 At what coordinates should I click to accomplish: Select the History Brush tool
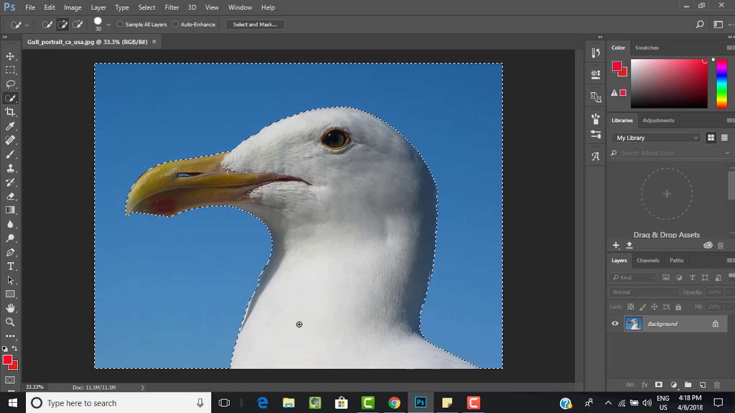pos(10,182)
